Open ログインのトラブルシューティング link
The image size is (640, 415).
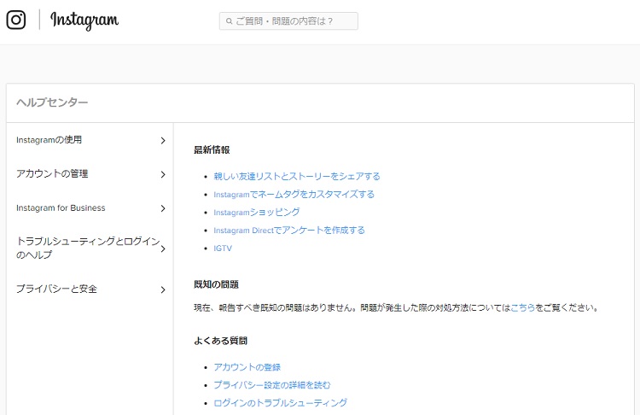(x=281, y=403)
